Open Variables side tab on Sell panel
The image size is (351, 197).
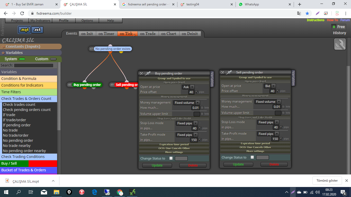pyautogui.click(x=293, y=78)
